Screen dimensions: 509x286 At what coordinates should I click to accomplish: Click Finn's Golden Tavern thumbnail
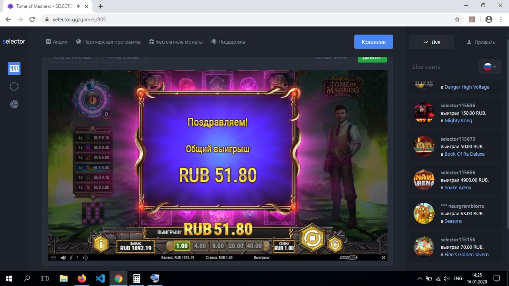click(424, 247)
